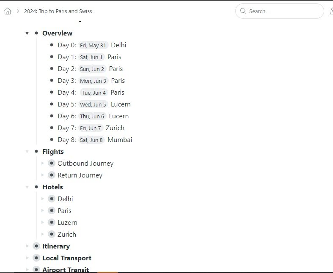
Task: Collapse the Overview section
Action: point(27,33)
